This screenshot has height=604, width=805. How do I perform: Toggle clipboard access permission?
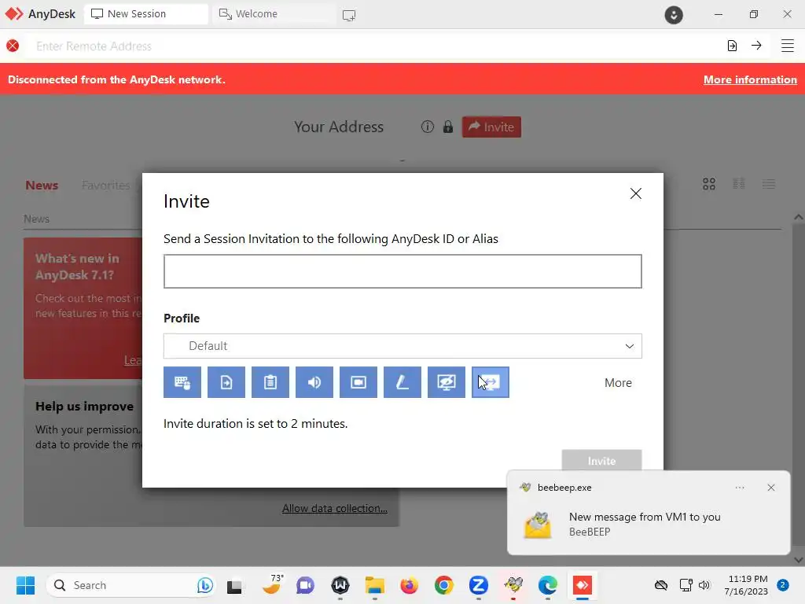click(x=270, y=382)
